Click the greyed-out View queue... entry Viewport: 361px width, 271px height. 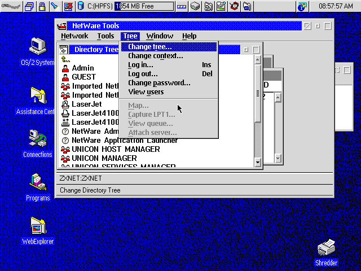(169, 124)
